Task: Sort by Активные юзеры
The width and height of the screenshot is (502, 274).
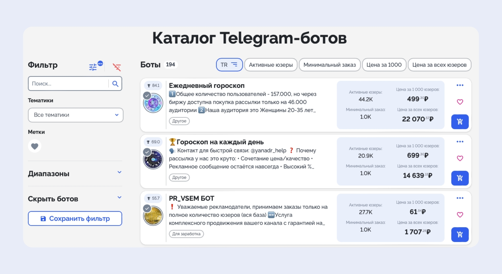Action: point(271,65)
